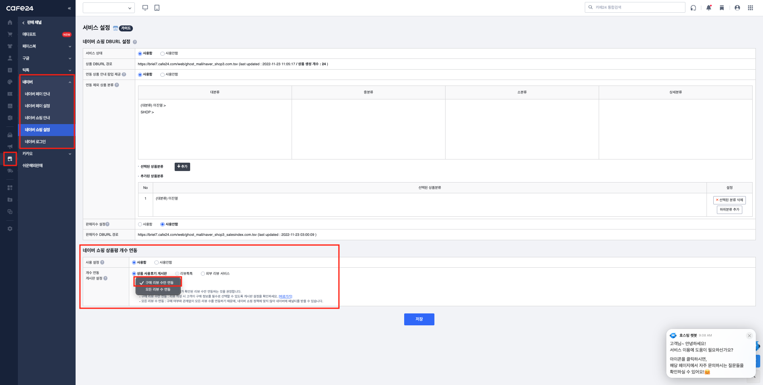Set 서비스 상태 to 사용함
Screen dimensions: 763x385
point(140,53)
